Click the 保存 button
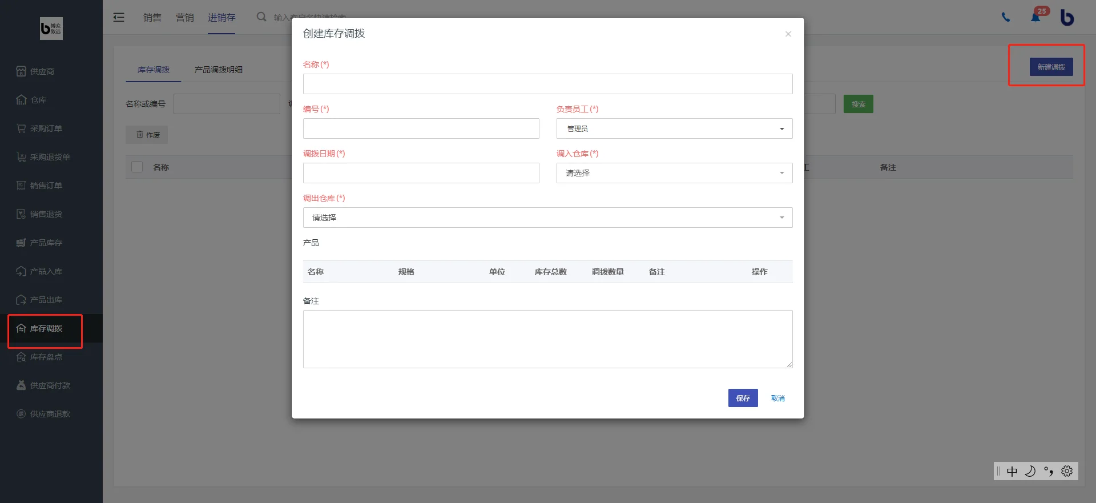The height and width of the screenshot is (503, 1096). click(743, 398)
